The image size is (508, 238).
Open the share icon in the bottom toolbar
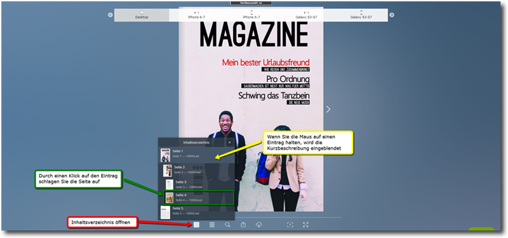click(x=243, y=225)
